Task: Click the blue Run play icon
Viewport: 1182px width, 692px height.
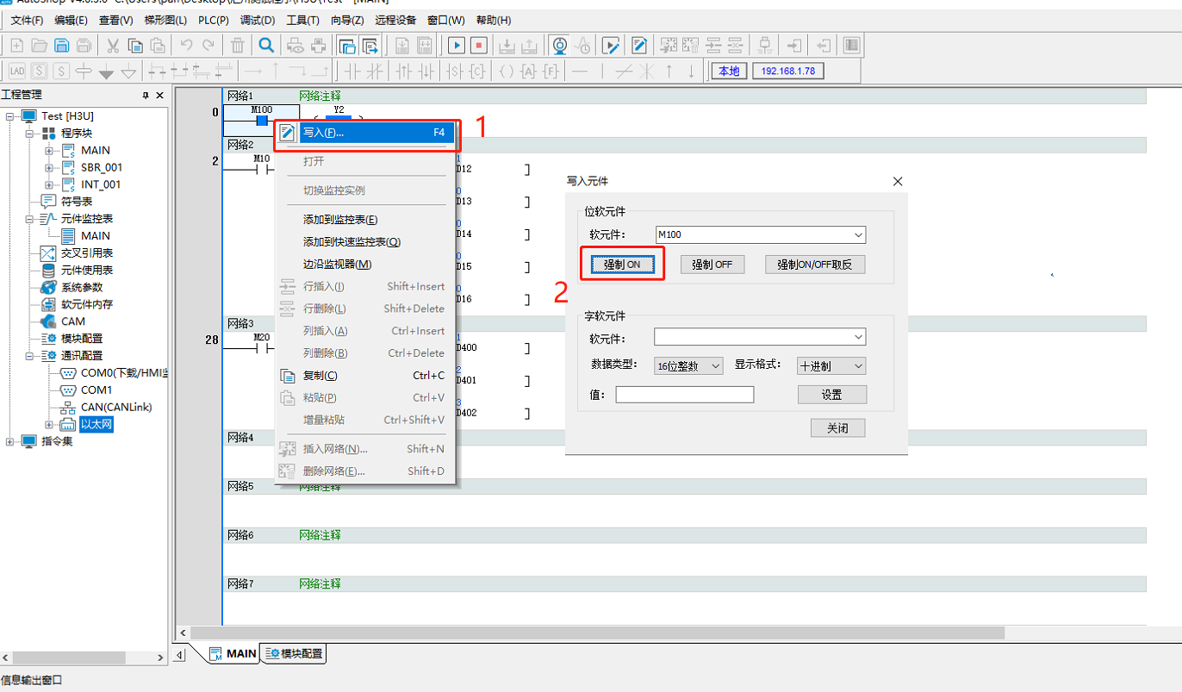Action: [457, 45]
